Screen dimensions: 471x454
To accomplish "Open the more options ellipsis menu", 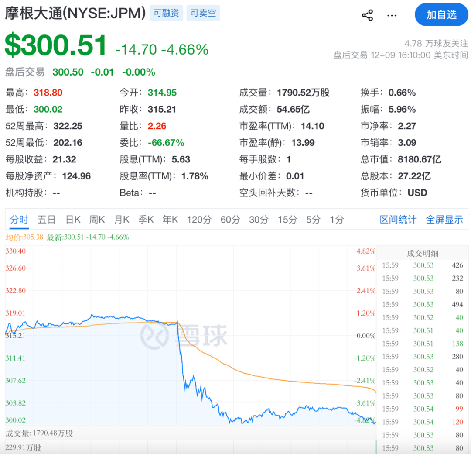I will click(391, 14).
